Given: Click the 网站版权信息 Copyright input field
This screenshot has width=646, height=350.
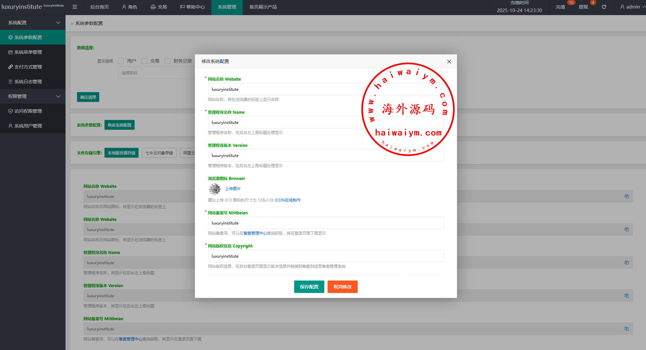Looking at the screenshot, I should (326, 256).
